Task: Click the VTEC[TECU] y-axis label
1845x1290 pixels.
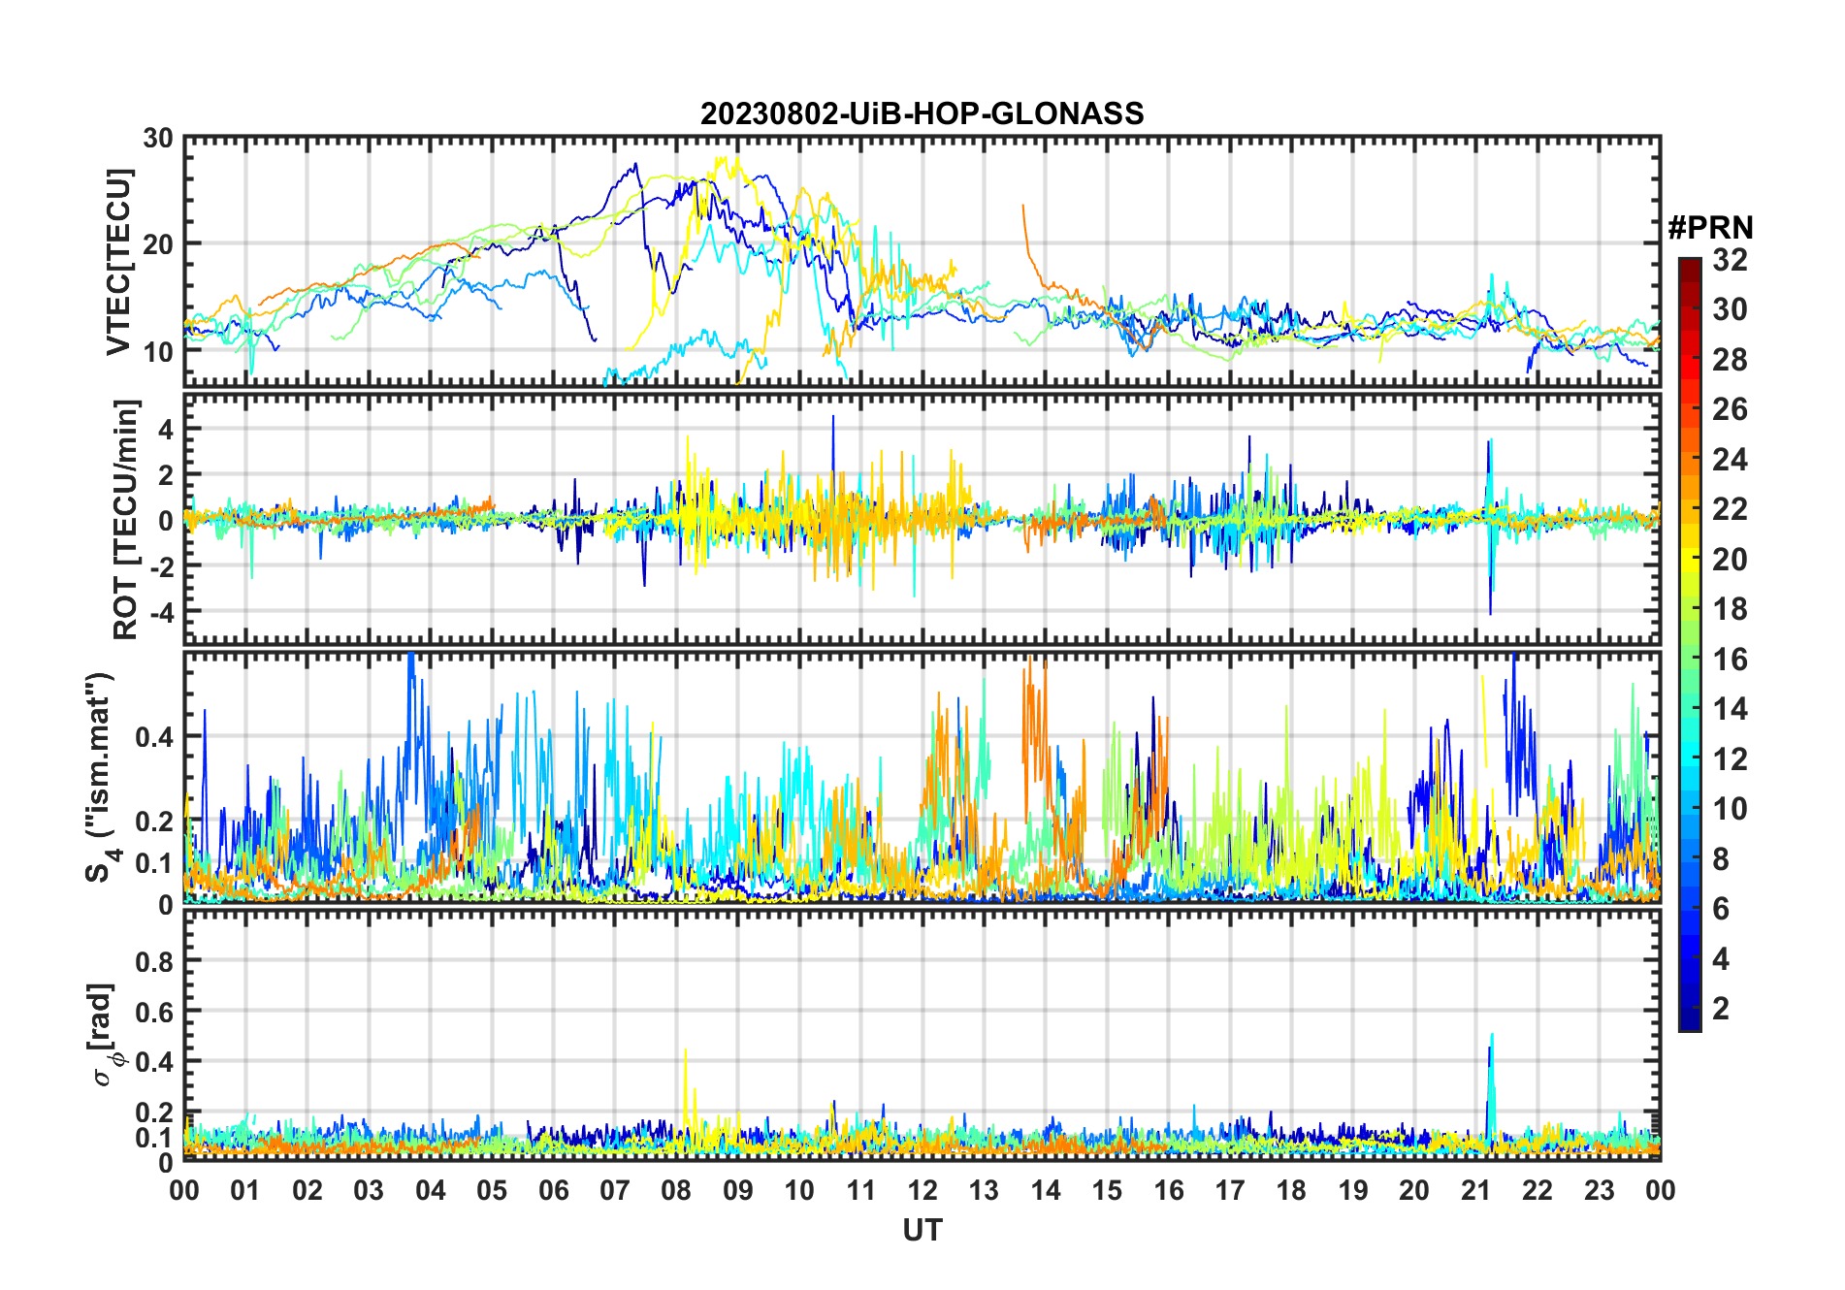Action: click(119, 262)
